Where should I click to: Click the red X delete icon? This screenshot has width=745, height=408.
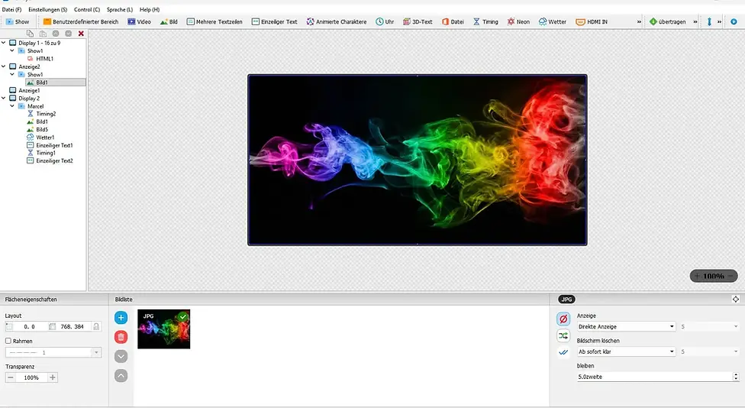pyautogui.click(x=81, y=34)
